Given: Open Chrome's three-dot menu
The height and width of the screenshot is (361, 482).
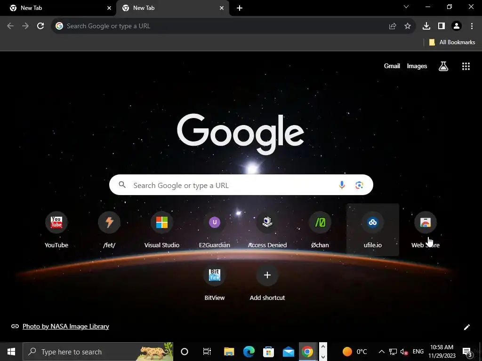Looking at the screenshot, I should (472, 26).
